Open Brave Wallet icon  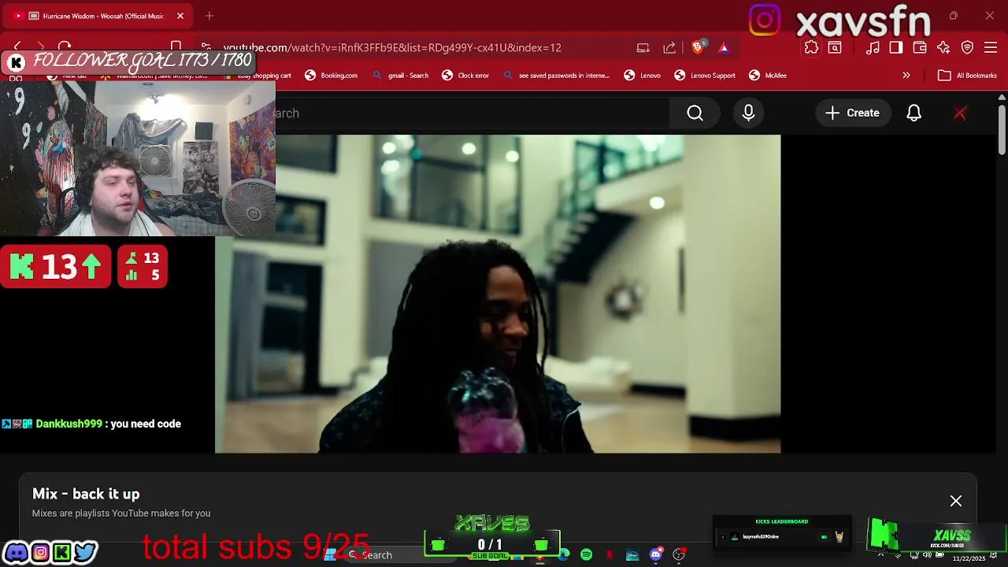click(919, 47)
